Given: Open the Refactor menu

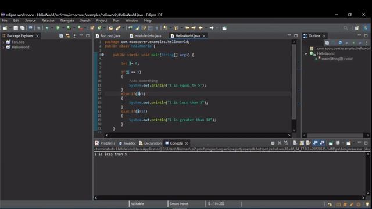Looking at the screenshot, I should coord(48,21).
